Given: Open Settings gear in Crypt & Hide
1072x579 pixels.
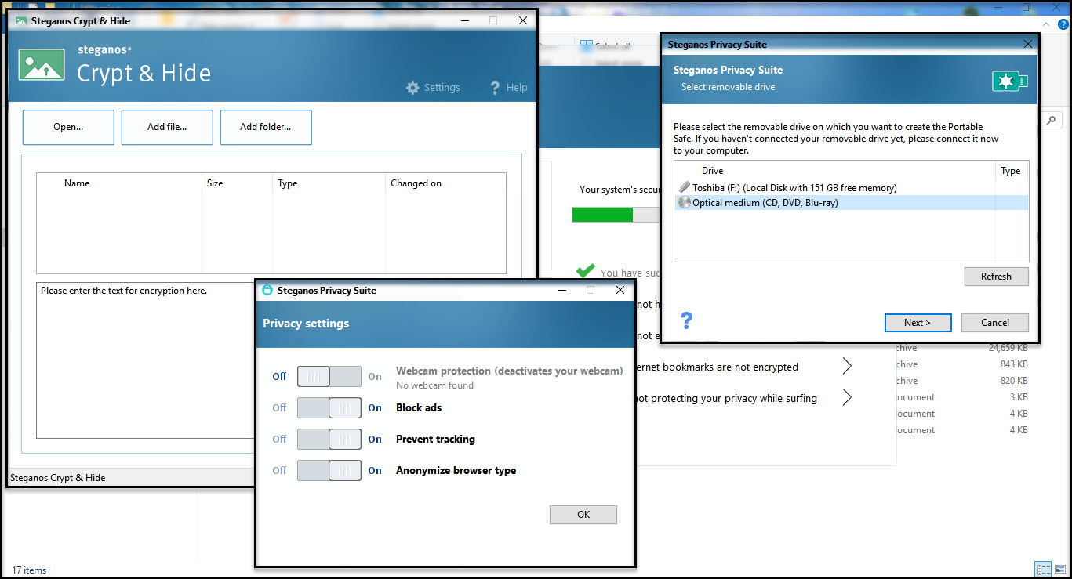Looking at the screenshot, I should coord(412,88).
